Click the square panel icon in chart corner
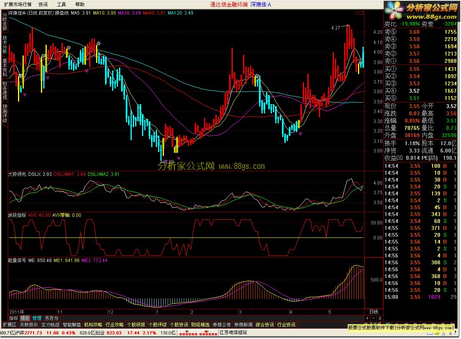 (x=361, y=13)
